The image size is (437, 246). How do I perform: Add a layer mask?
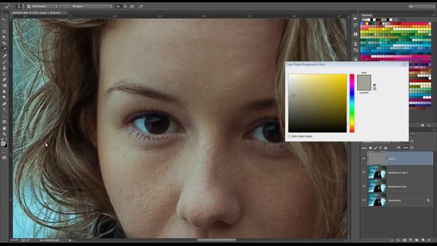click(404, 240)
